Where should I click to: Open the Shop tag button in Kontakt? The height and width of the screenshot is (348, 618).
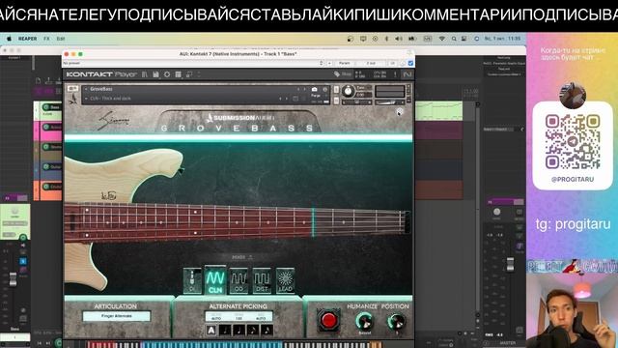tap(343, 74)
